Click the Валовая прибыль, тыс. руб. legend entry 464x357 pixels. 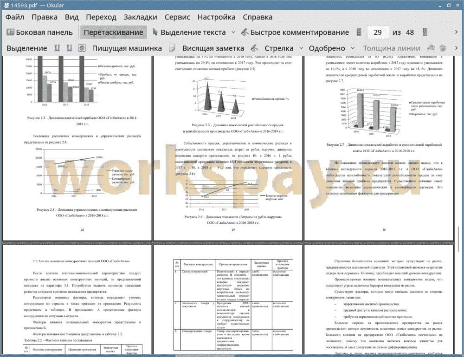[116, 66]
